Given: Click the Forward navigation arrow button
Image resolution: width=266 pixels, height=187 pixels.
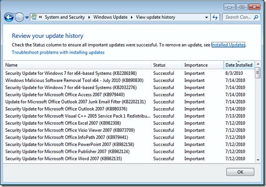Looking at the screenshot, I should pos(19,17).
